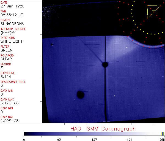Select the WHITE LIGHT value

pyautogui.click(x=12, y=41)
